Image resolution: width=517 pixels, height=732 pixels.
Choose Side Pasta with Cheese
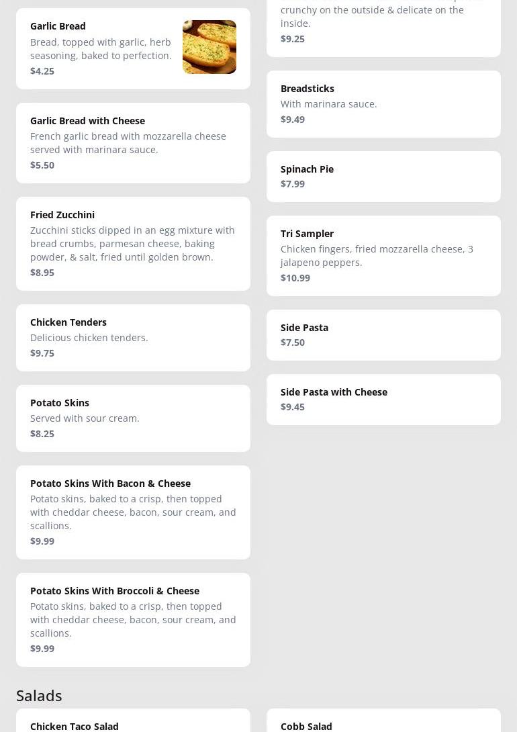tap(334, 392)
